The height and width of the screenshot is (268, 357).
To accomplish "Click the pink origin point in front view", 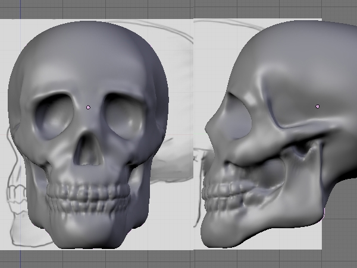I will [88, 108].
